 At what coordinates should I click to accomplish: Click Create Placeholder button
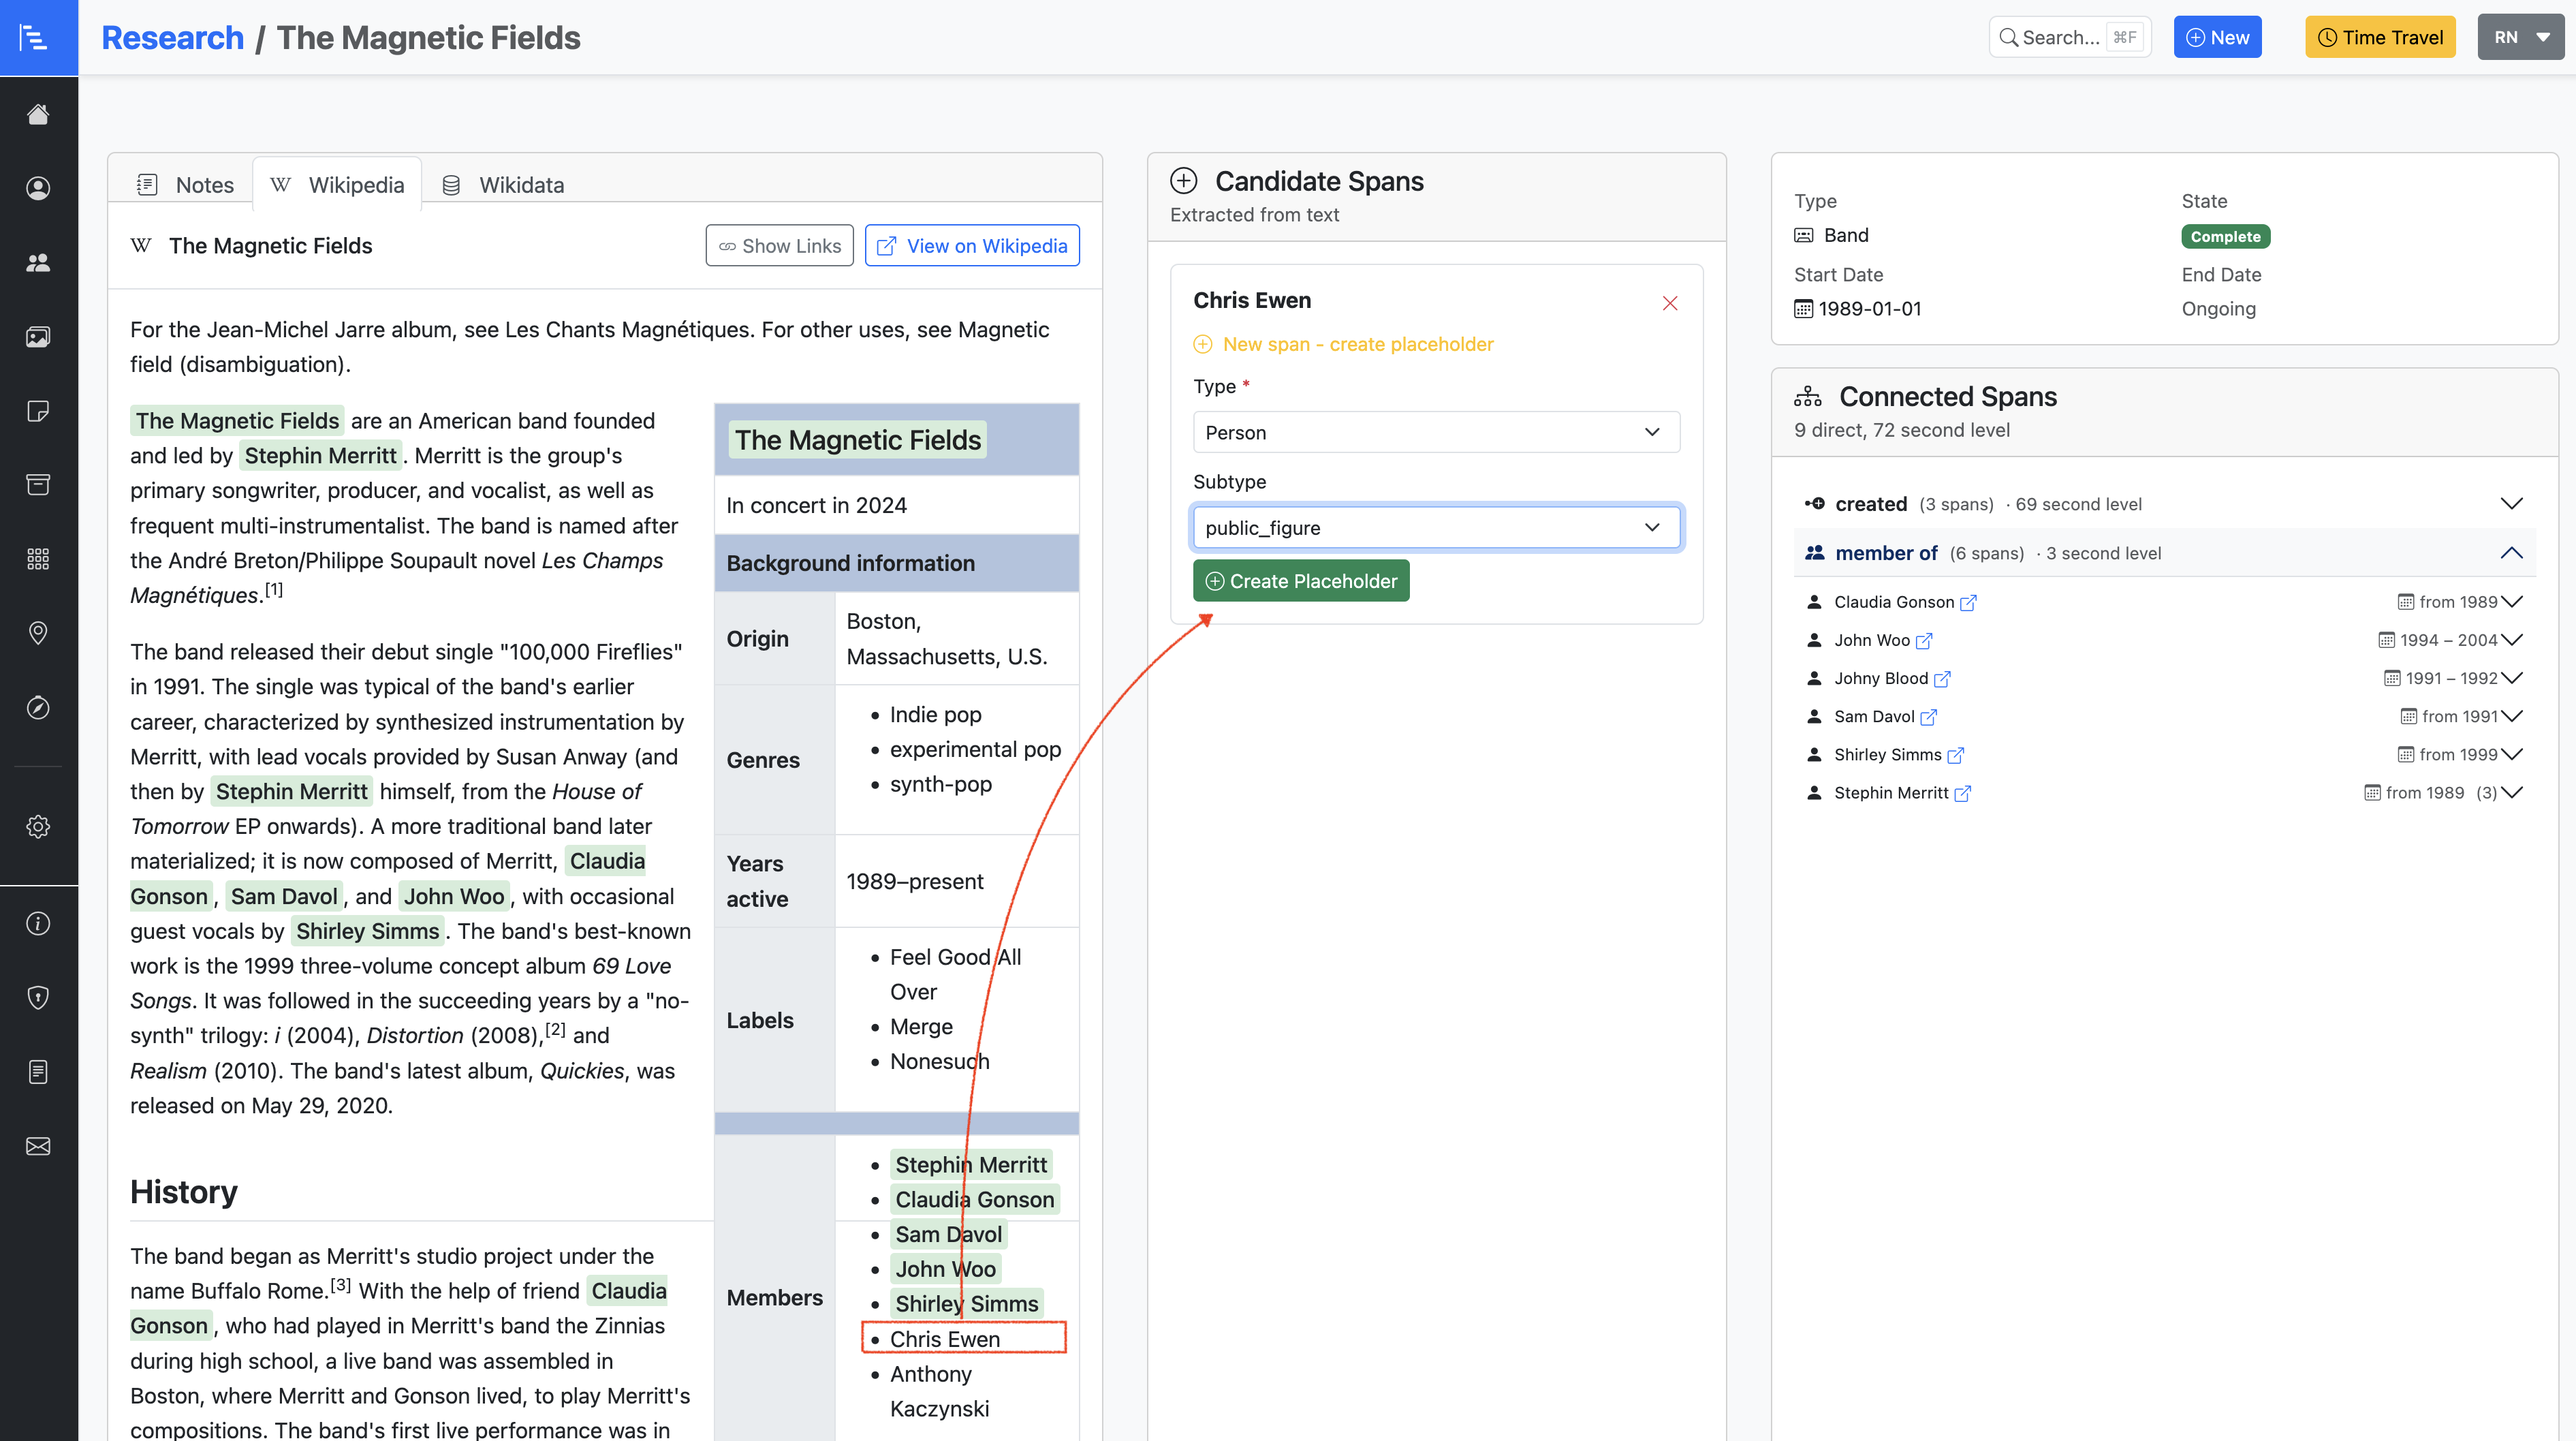pos(1300,581)
